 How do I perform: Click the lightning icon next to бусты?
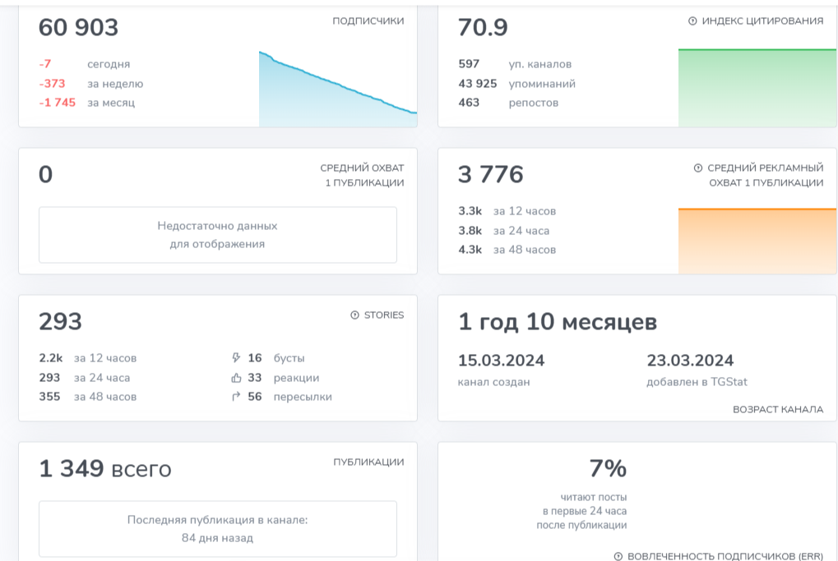(237, 358)
